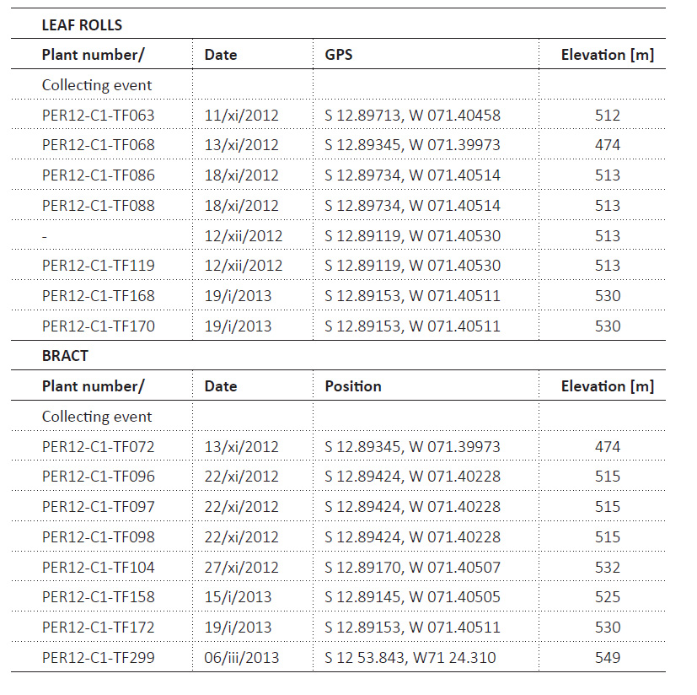Select the BRACT section heading

click(65, 356)
